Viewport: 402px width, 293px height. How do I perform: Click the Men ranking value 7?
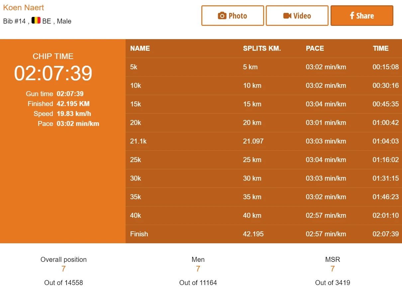pos(198,269)
